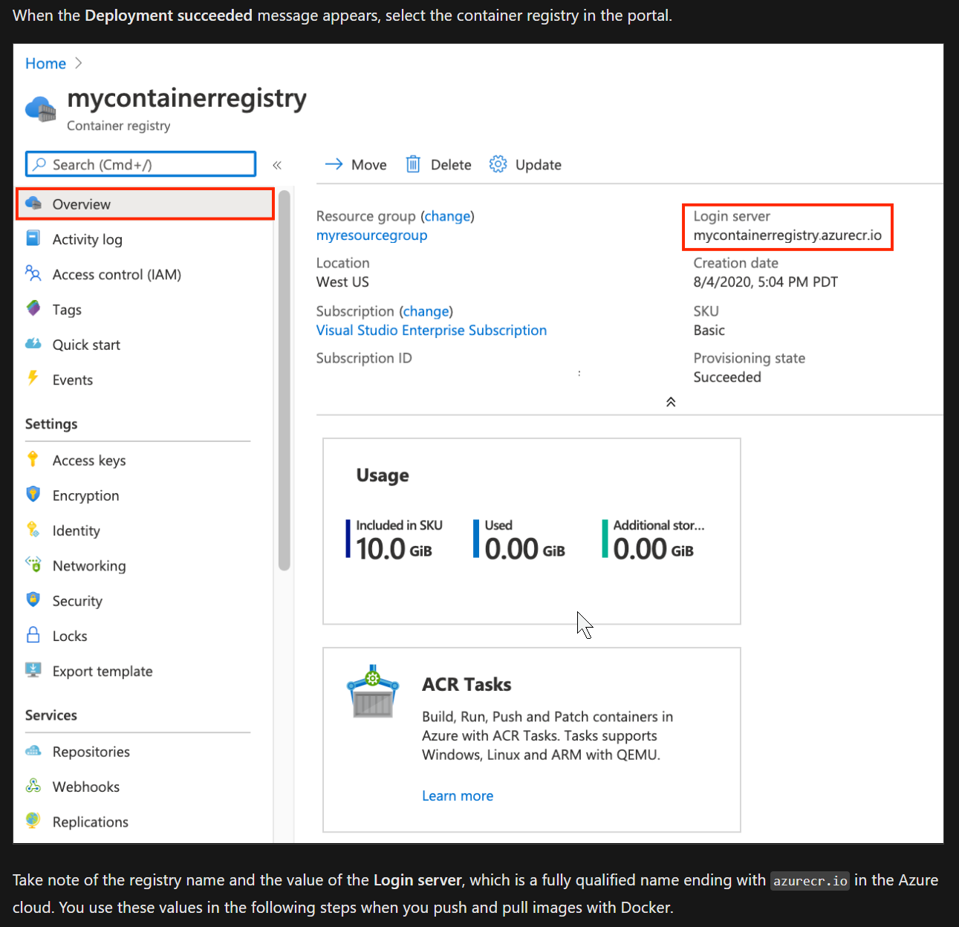Click the Delete trash icon
The height and width of the screenshot is (927, 959).
point(413,164)
